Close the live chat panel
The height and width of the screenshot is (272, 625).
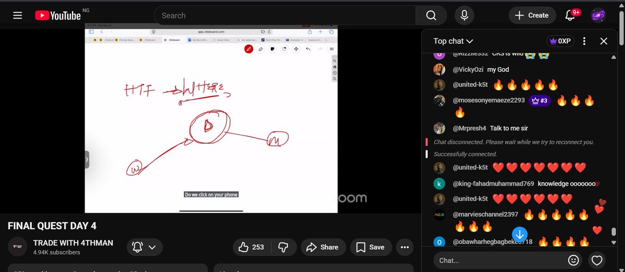(x=604, y=41)
